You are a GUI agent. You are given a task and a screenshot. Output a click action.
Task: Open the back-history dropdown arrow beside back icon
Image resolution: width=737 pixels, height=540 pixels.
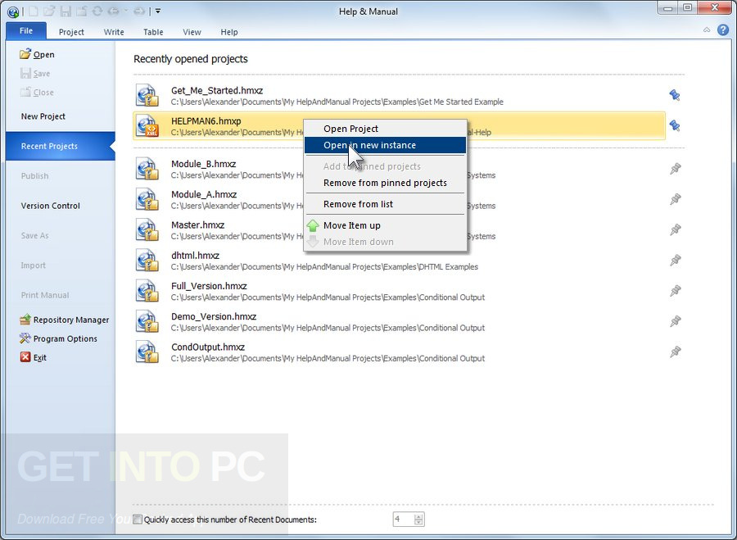[x=125, y=11]
